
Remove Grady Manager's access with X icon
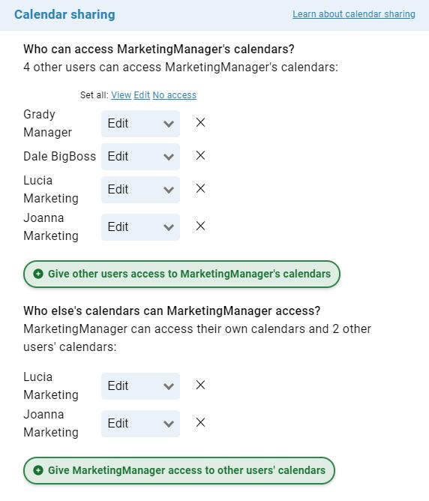(x=200, y=122)
